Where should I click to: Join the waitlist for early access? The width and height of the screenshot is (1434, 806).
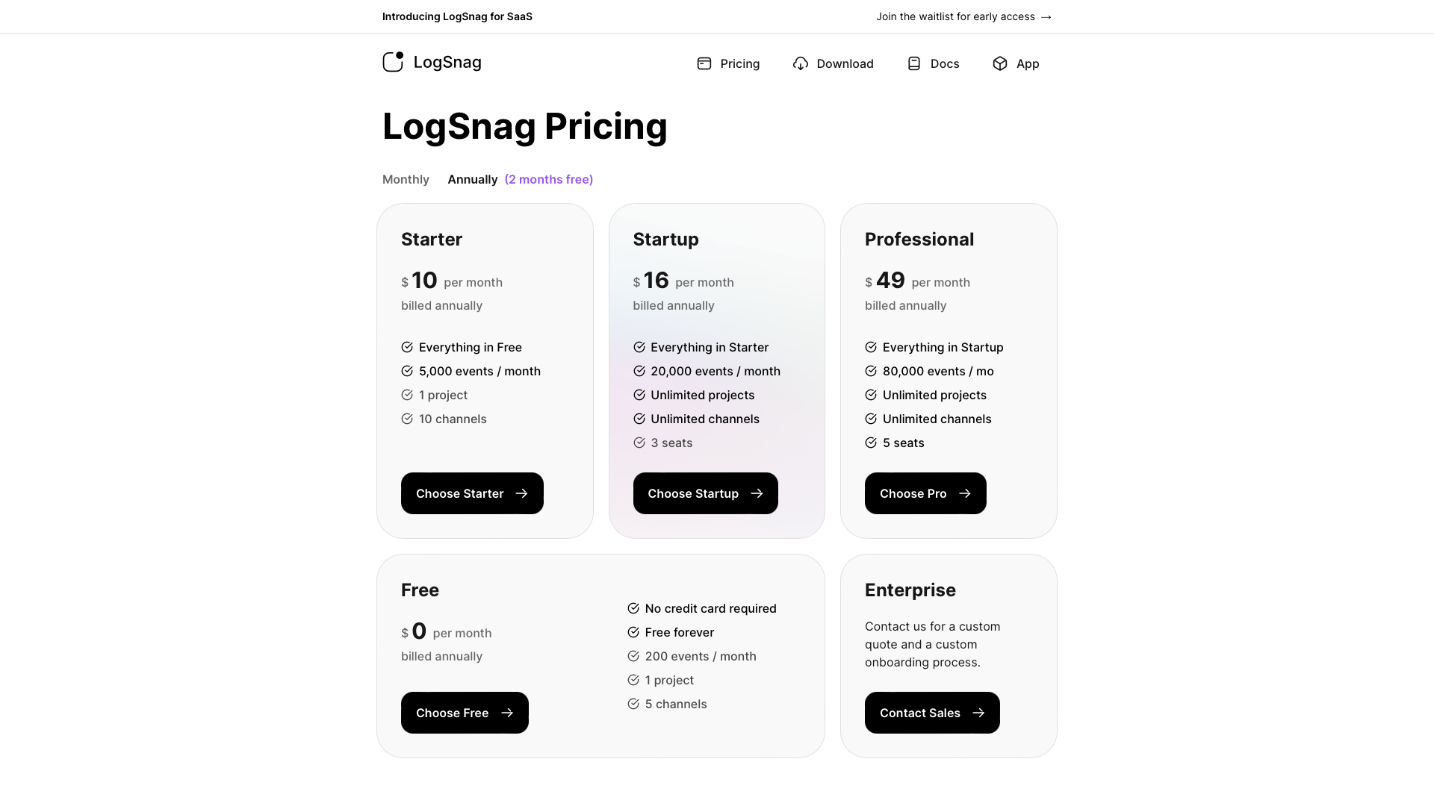click(964, 16)
